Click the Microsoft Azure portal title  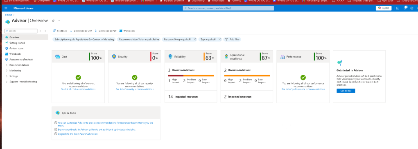23,8
